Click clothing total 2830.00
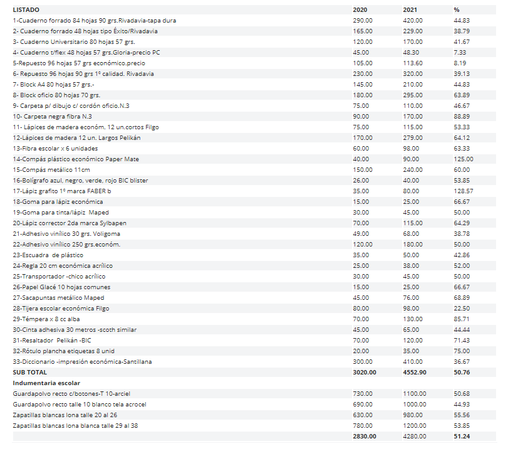 pyautogui.click(x=365, y=437)
